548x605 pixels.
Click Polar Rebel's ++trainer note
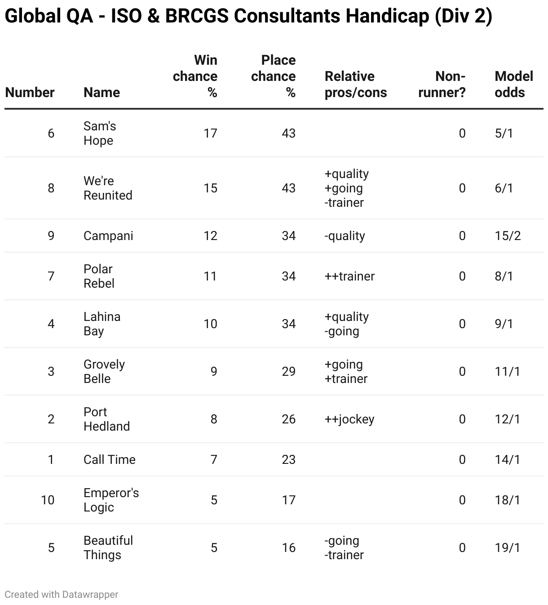pos(349,276)
